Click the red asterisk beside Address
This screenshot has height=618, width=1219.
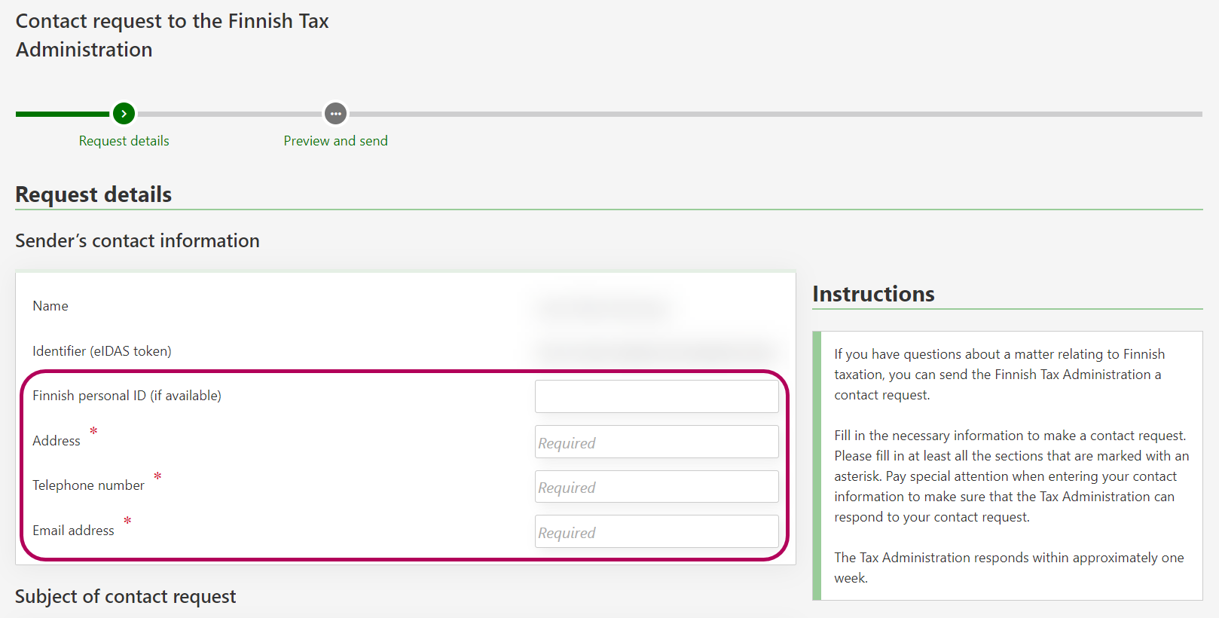(93, 431)
